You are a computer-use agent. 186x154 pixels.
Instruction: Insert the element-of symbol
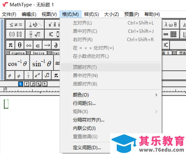point(38,45)
